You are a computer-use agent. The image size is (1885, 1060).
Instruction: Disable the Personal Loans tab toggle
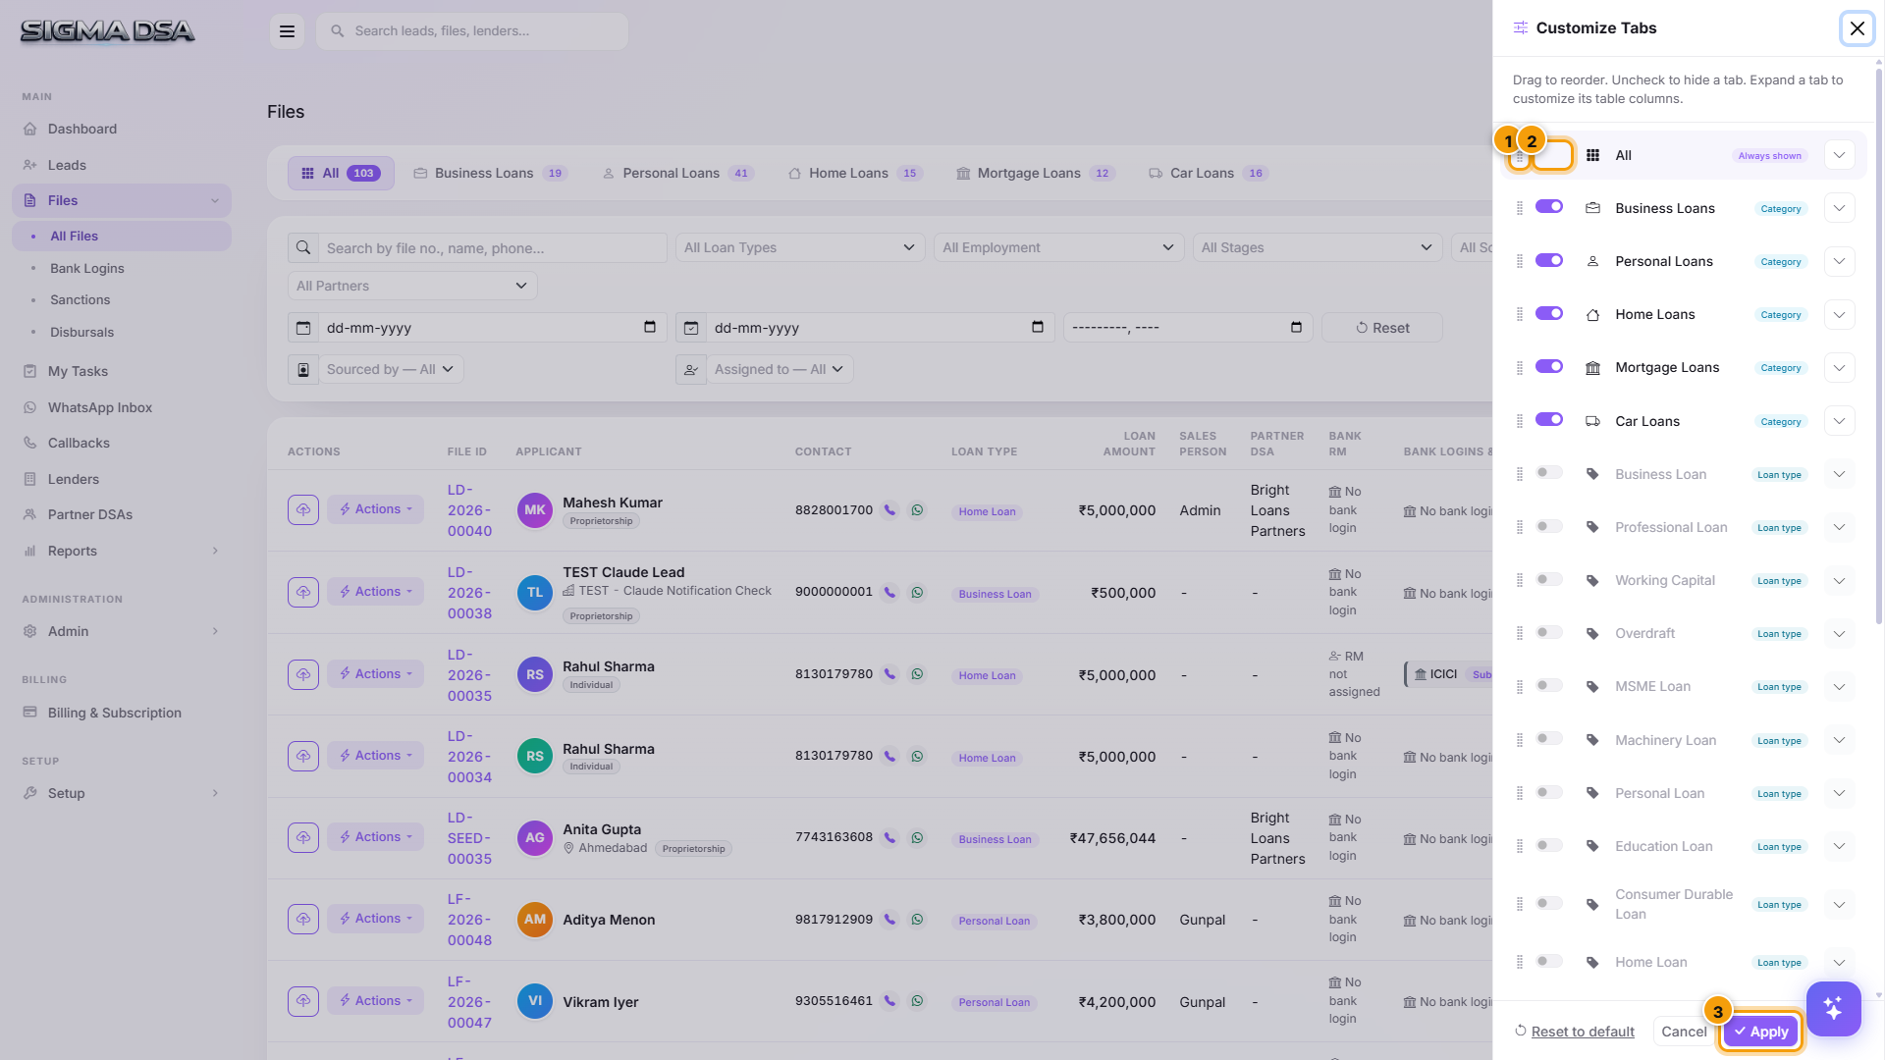[x=1549, y=260]
